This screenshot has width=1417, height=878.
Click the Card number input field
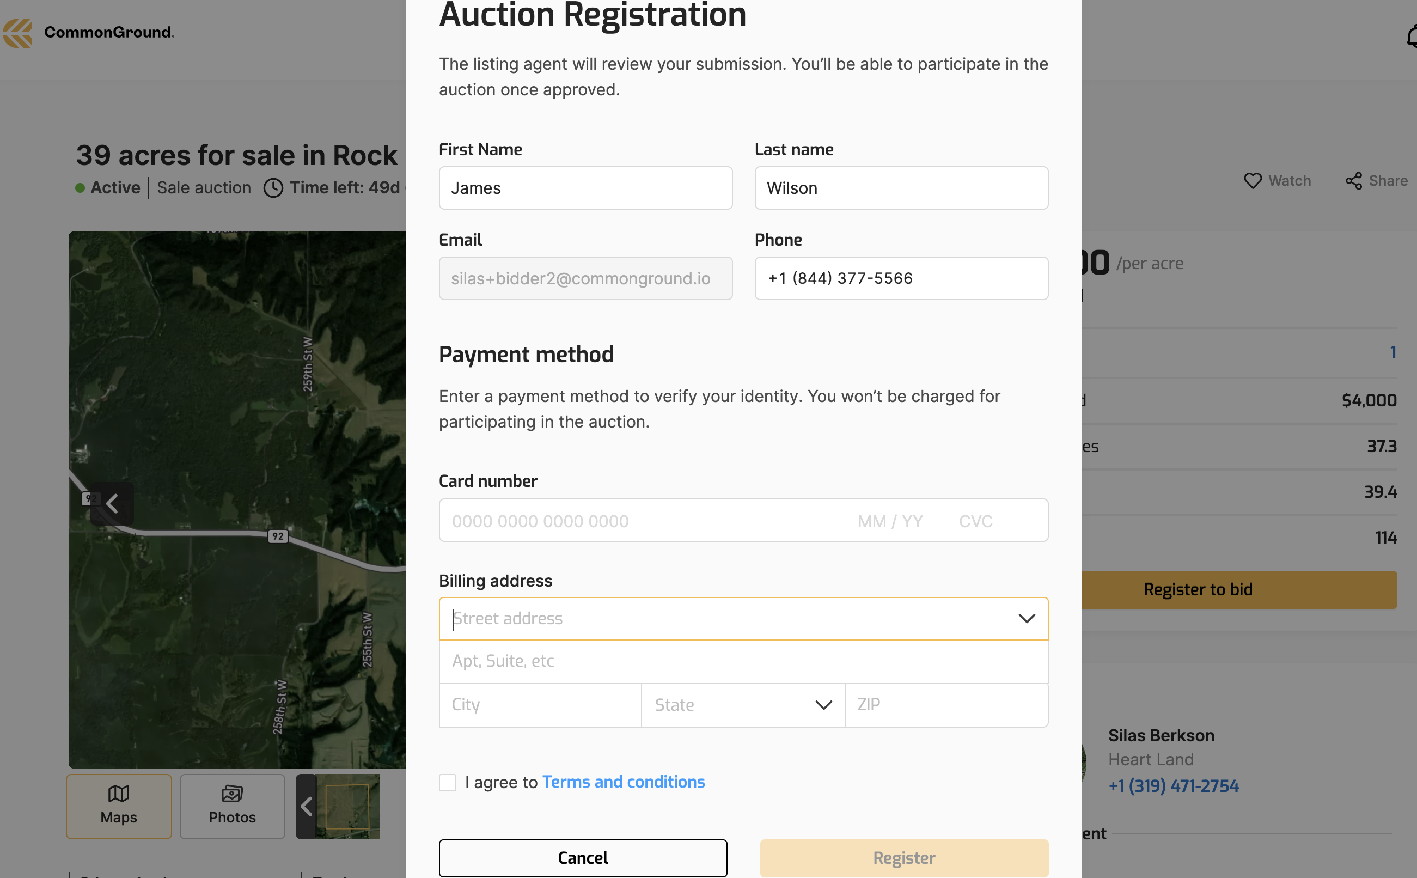pyautogui.click(x=639, y=521)
